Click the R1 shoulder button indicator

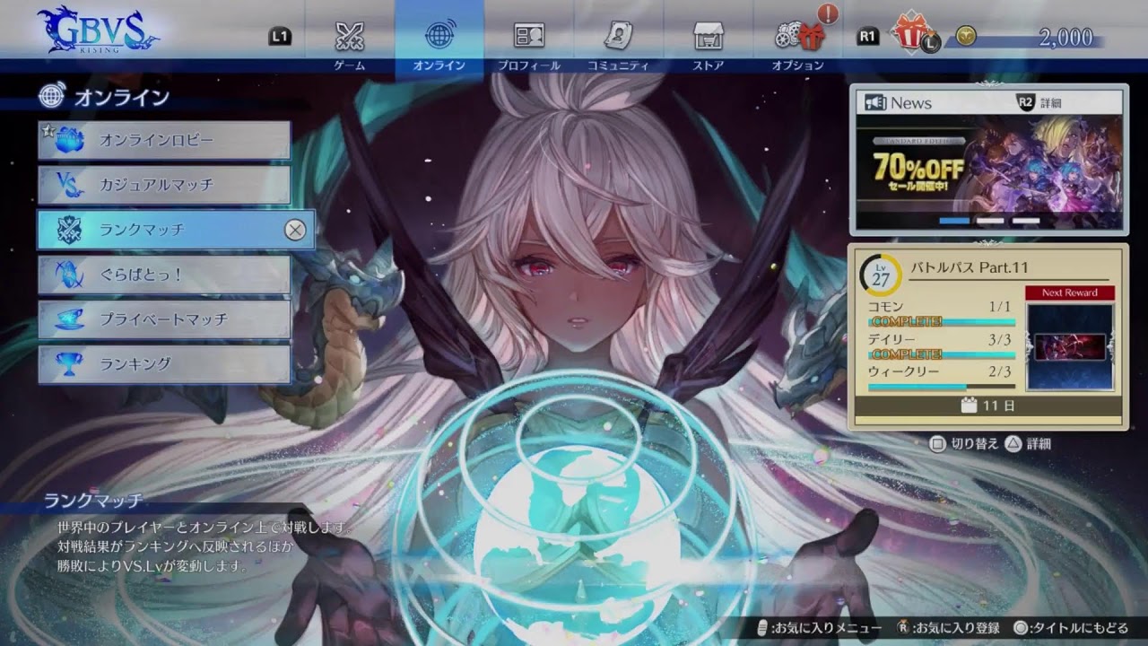(867, 36)
